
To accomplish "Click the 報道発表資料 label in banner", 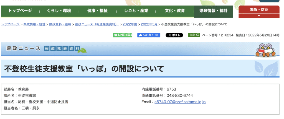I will click(x=62, y=48).
